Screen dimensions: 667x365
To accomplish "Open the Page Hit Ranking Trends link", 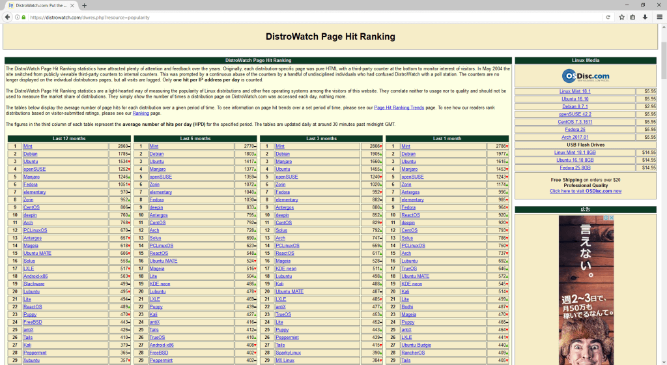I will coord(399,108).
